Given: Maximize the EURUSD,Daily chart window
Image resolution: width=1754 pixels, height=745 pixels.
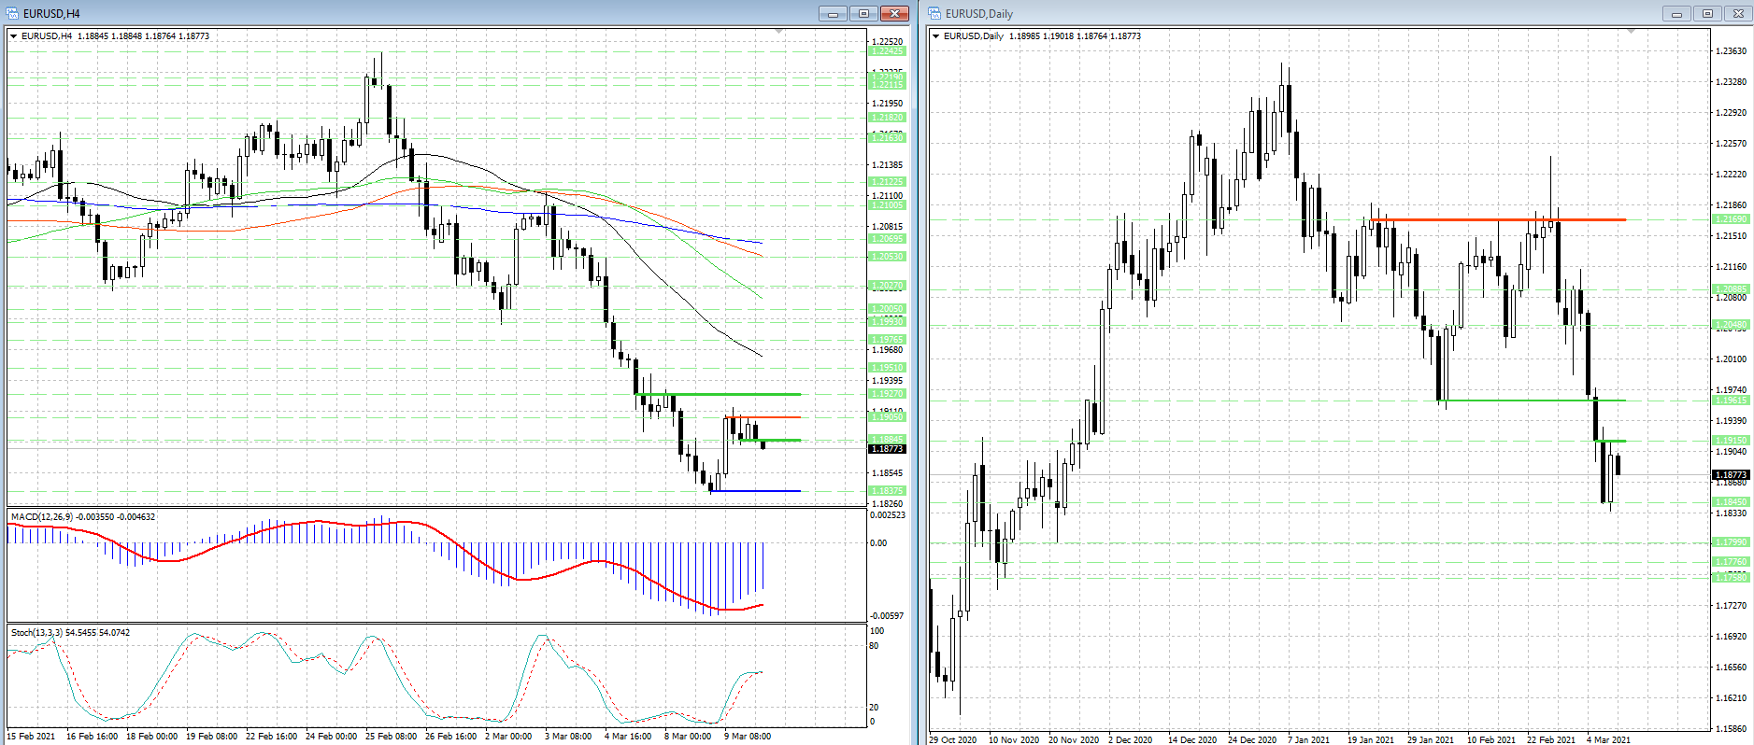Looking at the screenshot, I should tap(1707, 13).
